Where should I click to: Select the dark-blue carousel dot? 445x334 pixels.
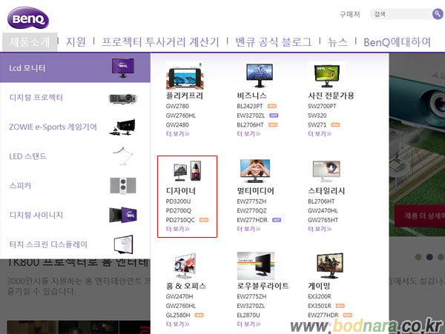pyautogui.click(x=429, y=257)
